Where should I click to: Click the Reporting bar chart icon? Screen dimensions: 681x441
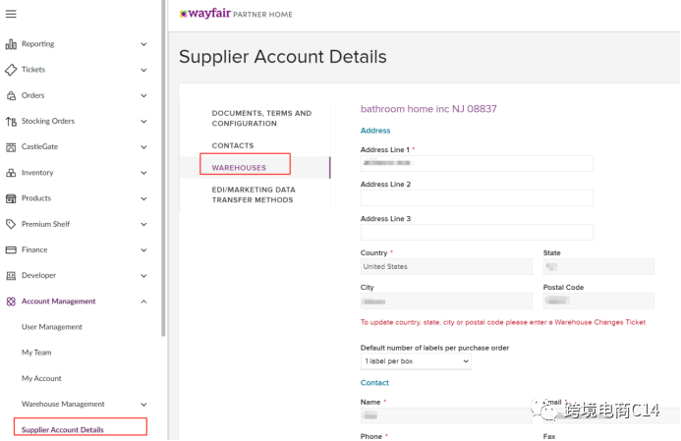point(12,44)
